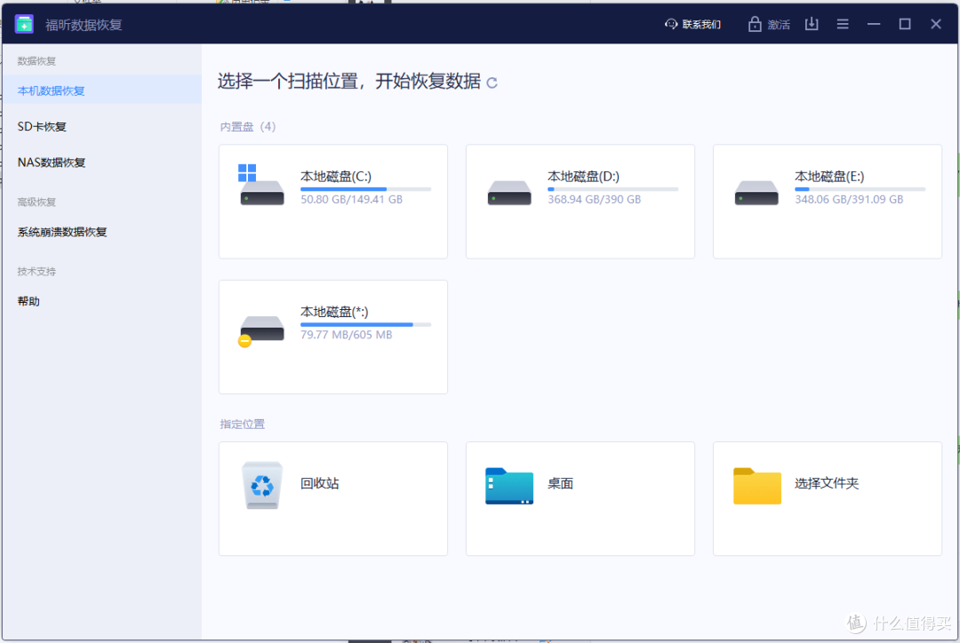Click the activate lock icon
Screen dimensions: 960x643
(x=755, y=24)
